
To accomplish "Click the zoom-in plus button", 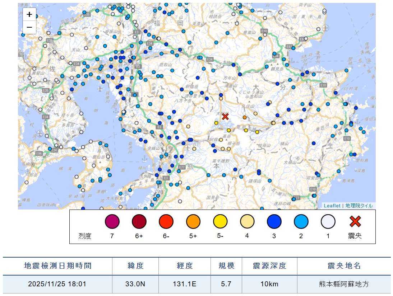I will 29,14.
